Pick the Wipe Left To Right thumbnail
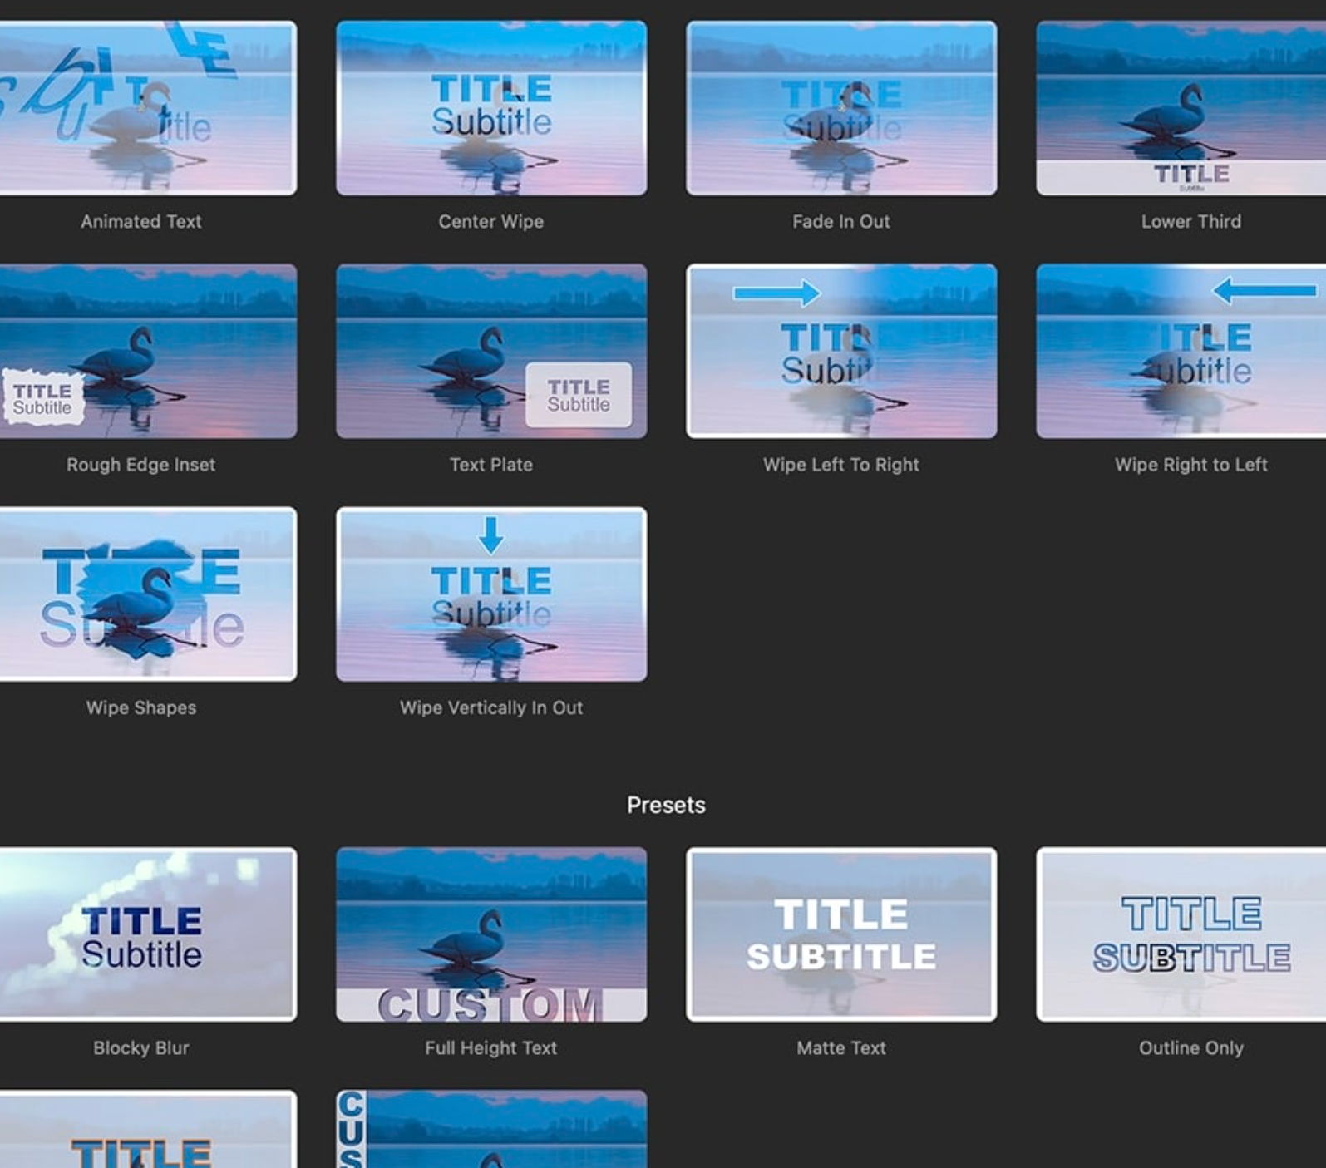1326x1168 pixels. coord(841,351)
